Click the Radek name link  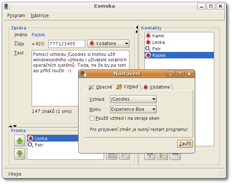coord(38,35)
